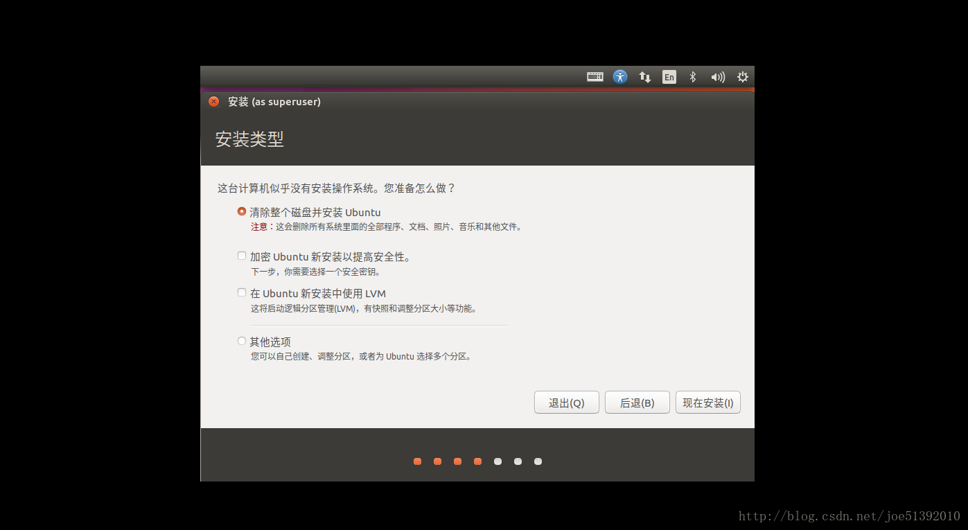Click the text 下一步，你需要选择一个安全密钥
The image size is (968, 530).
[315, 272]
